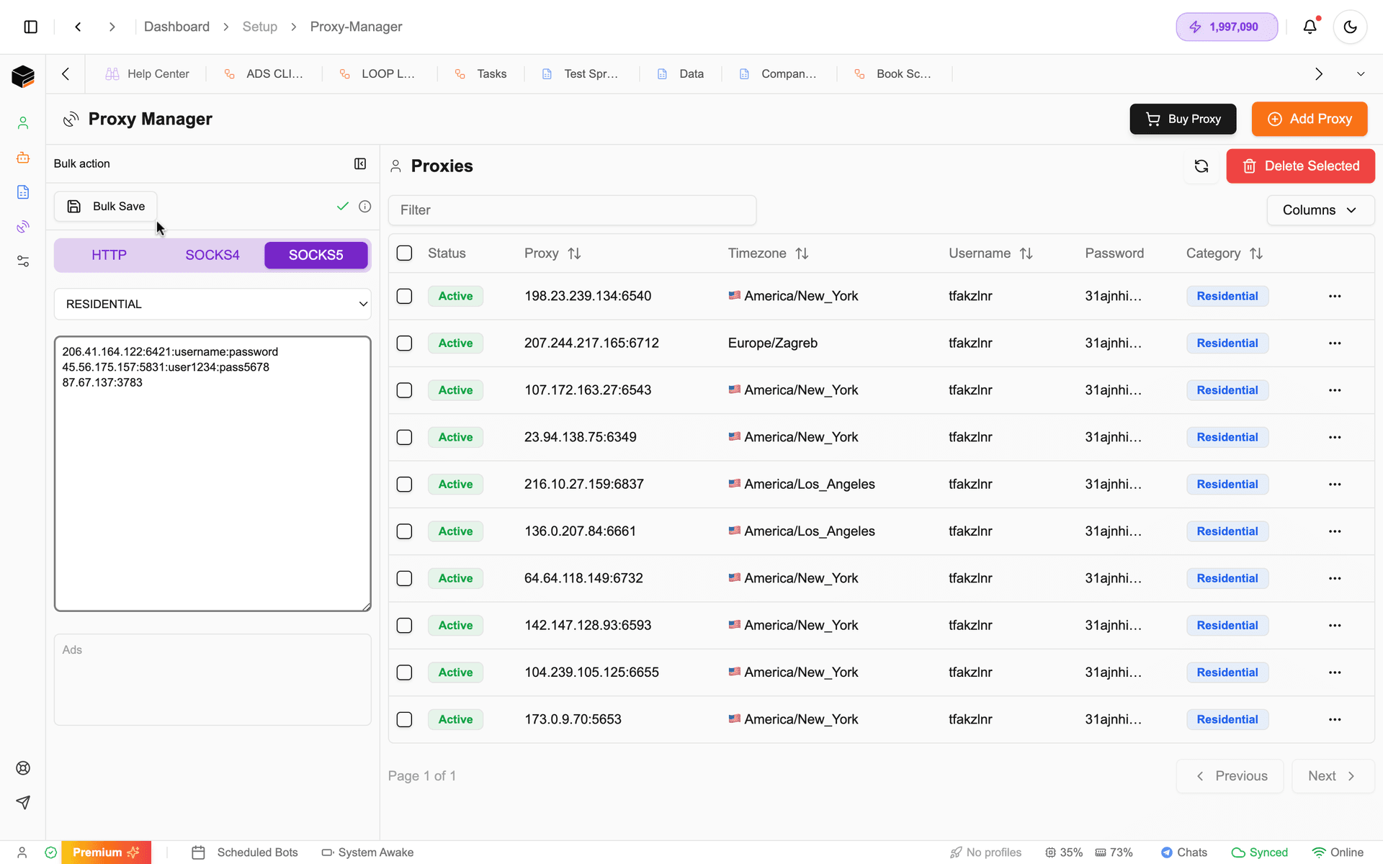Open the notifications bell icon
1383x864 pixels.
coord(1310,27)
